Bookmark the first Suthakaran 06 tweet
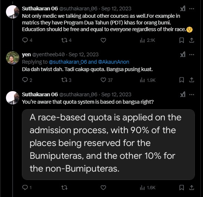 coord(181,40)
